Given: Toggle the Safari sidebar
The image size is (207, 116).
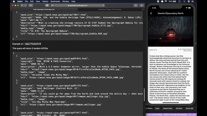Looking at the screenshot, I should coord(31,5).
